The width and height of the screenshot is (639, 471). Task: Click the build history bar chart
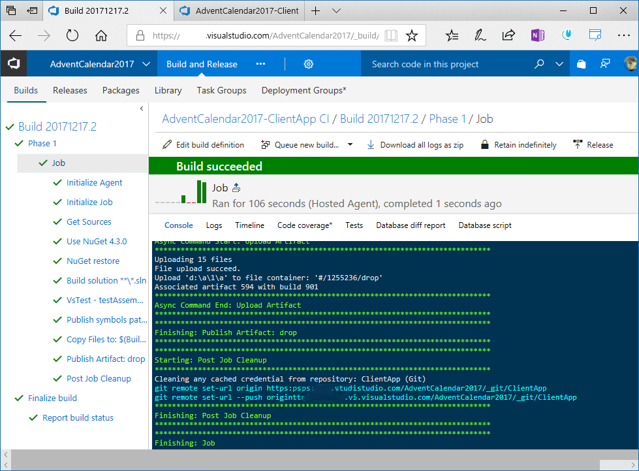181,192
